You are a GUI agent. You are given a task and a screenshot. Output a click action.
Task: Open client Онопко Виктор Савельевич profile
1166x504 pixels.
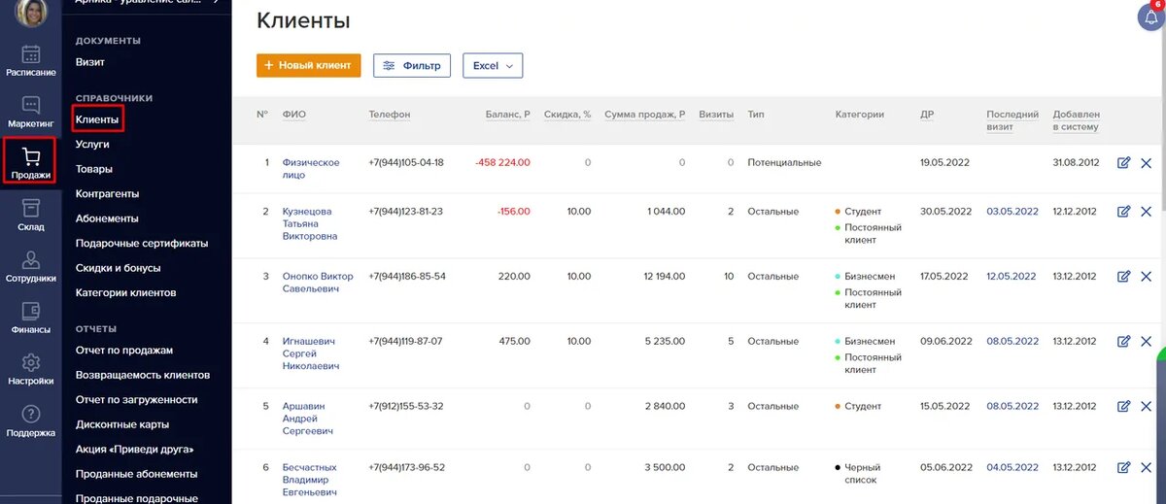tap(318, 283)
